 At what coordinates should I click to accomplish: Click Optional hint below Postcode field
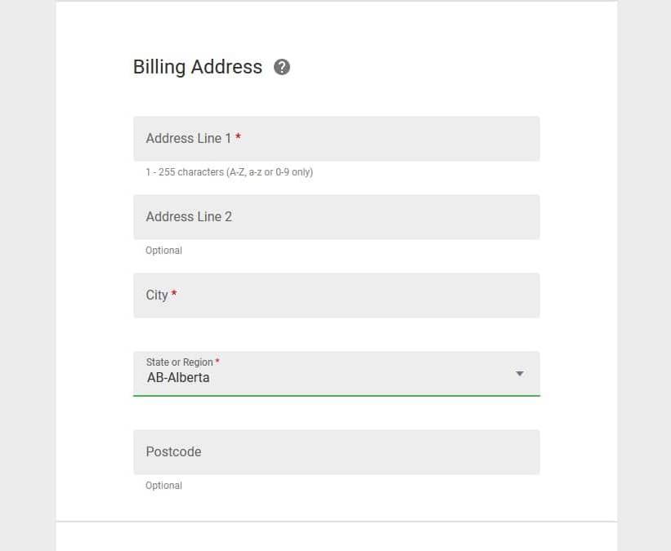(164, 486)
